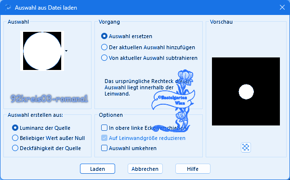Choose 'Der aktuellen Auswahl hinzufügen' option
The image size is (290, 180).
click(x=104, y=47)
